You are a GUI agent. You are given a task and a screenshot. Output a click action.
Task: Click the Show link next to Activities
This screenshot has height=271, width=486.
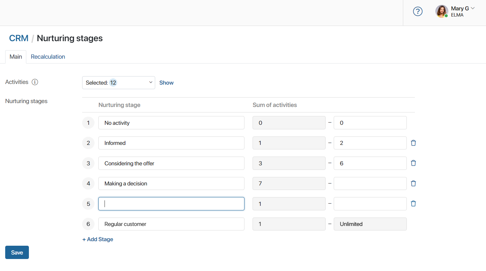point(166,83)
